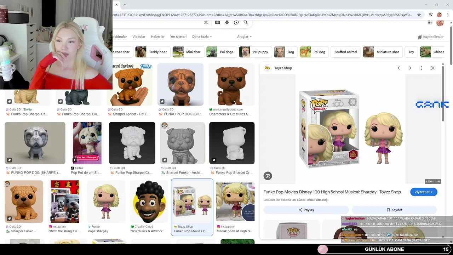Open the gray FUNKO POP DOG (SHARPEI) thumbnail
453x255 pixels.
click(x=35, y=143)
